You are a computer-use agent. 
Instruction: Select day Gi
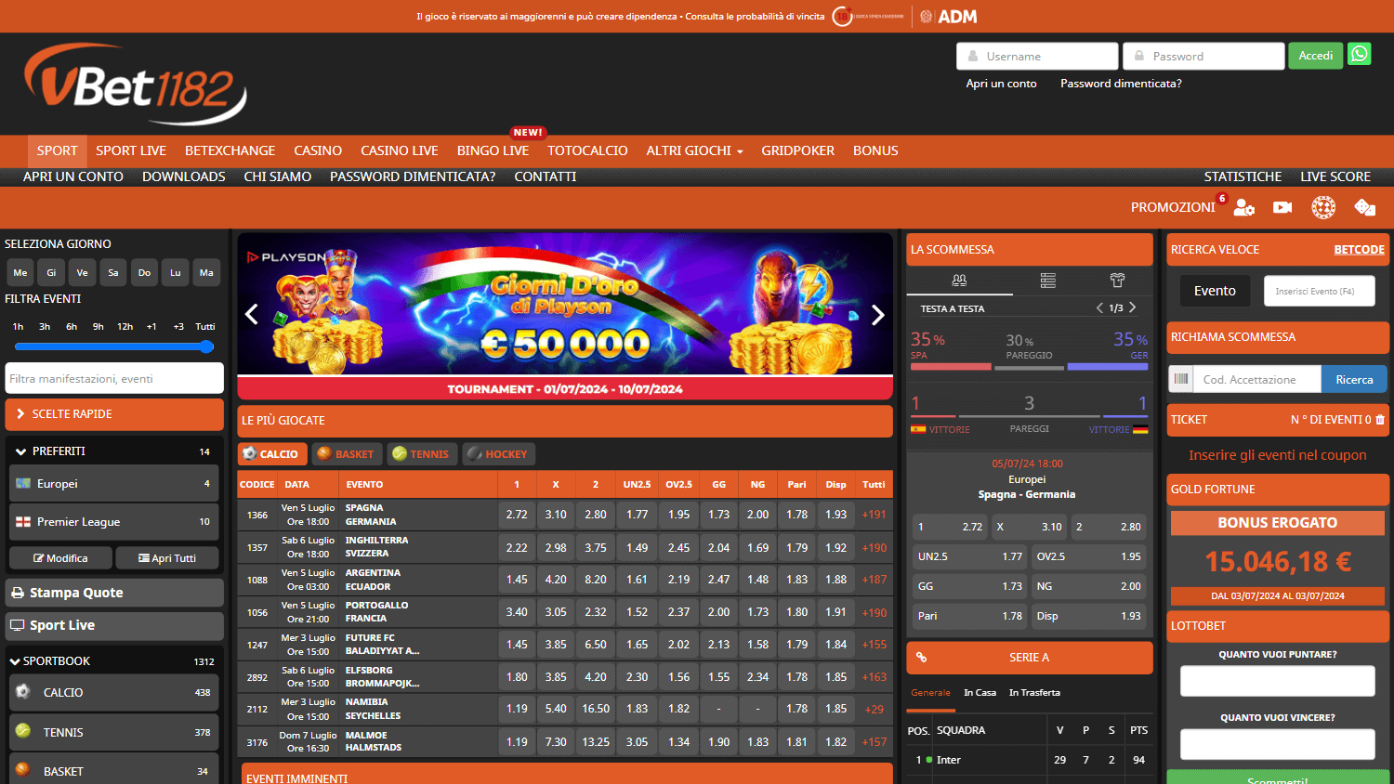[x=51, y=272]
